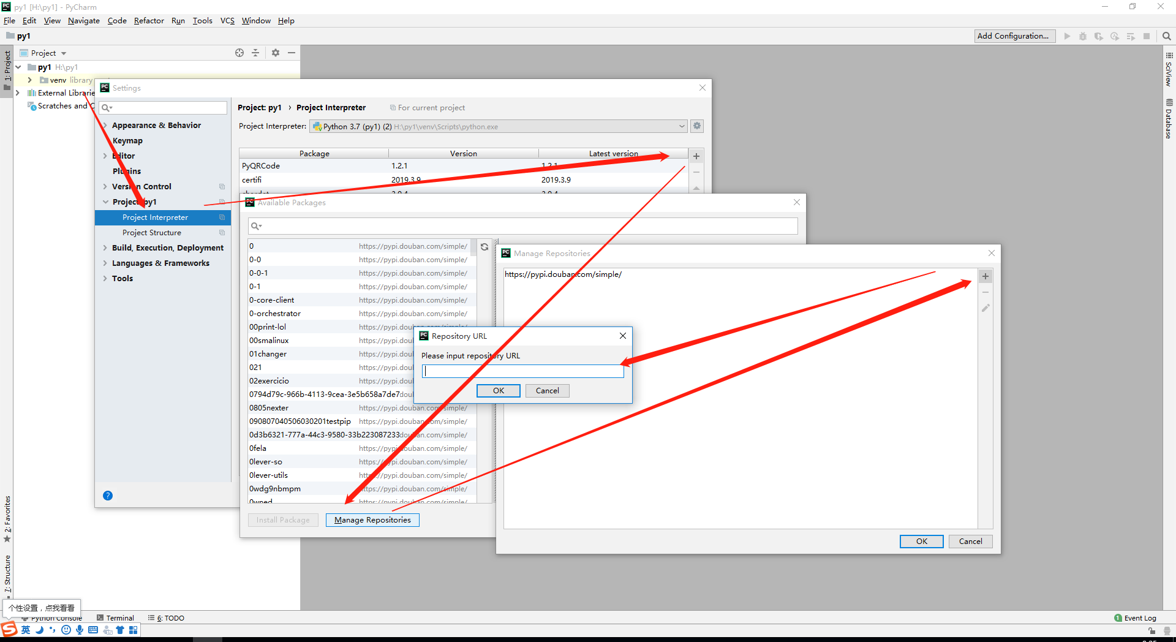Expand Appearance & Behavior settings
1176x642 pixels.
click(x=105, y=126)
